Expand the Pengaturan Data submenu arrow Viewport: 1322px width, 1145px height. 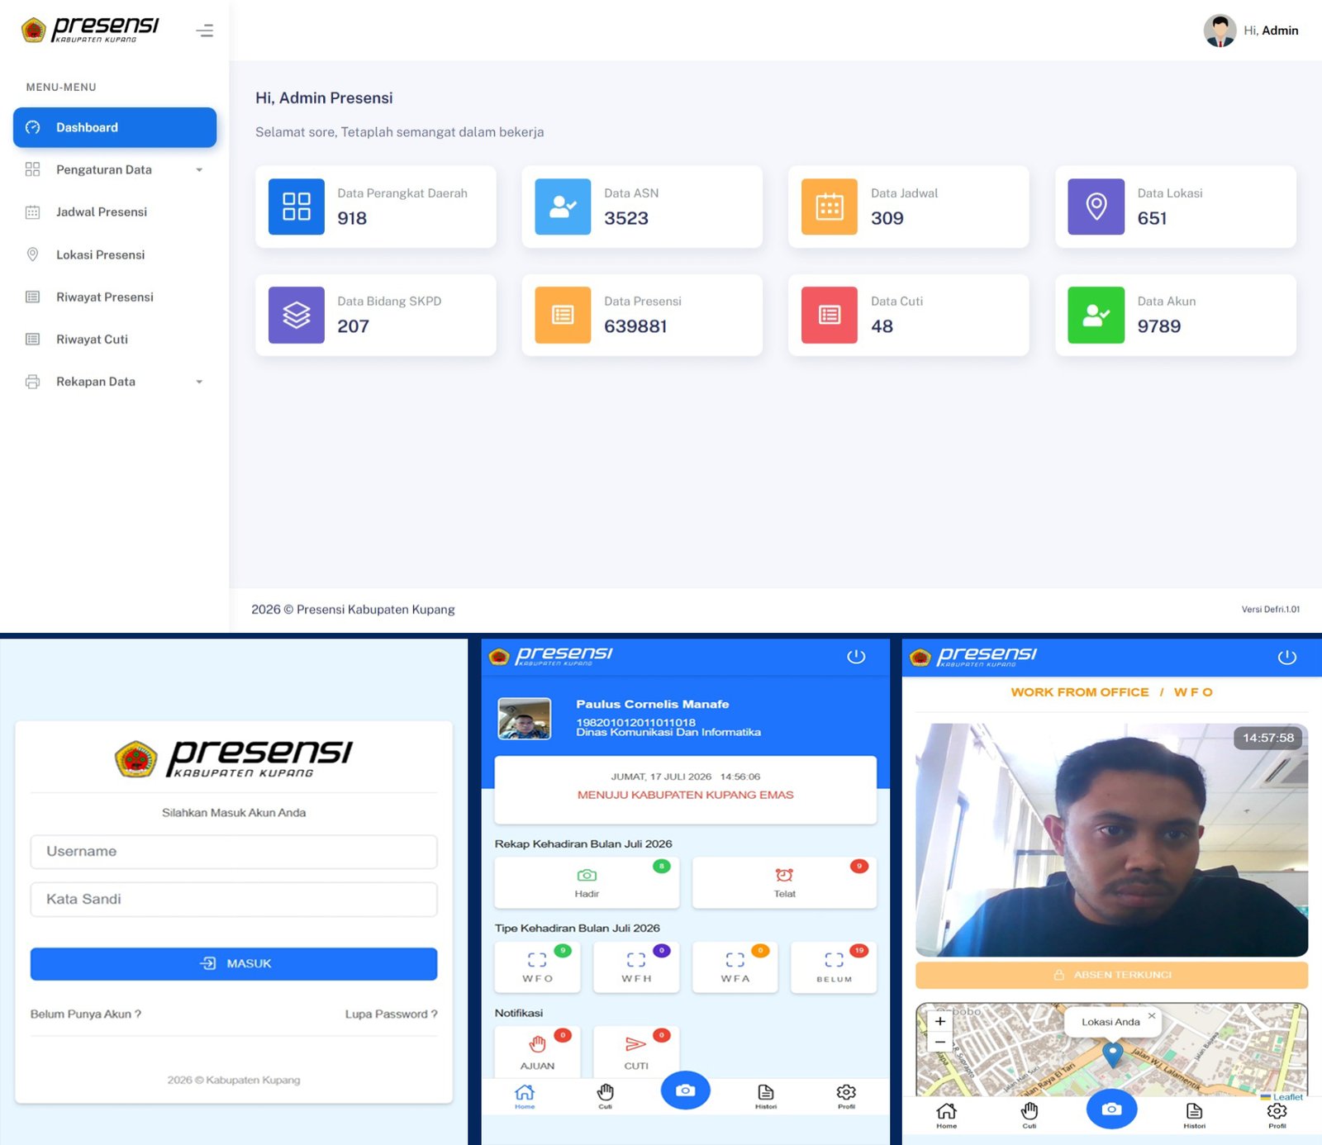pos(199,170)
